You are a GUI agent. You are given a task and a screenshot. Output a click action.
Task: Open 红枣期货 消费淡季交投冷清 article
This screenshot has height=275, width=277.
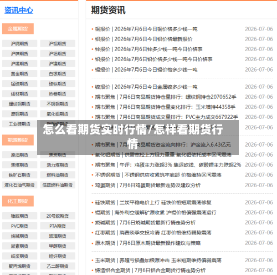click(x=153, y=232)
